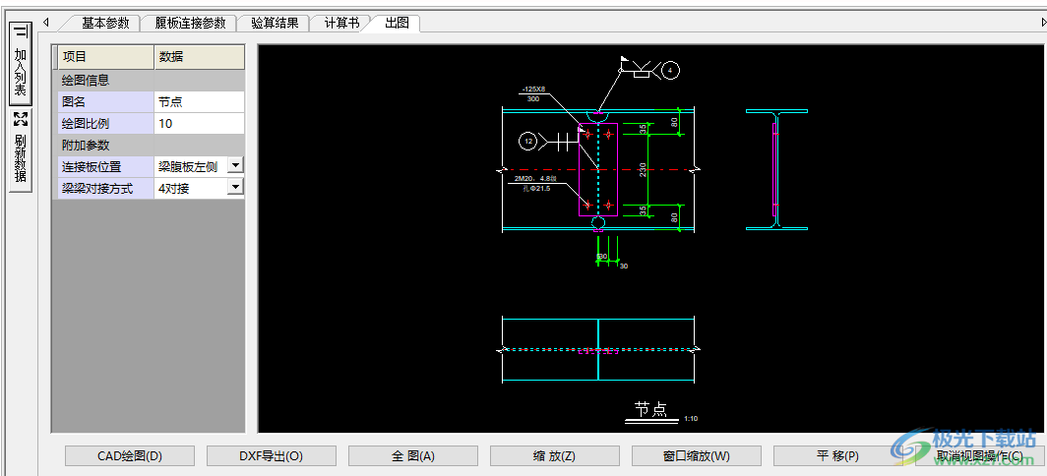Click the 连接板位置 label cell
Screen dimensions: 1047x476
point(105,166)
